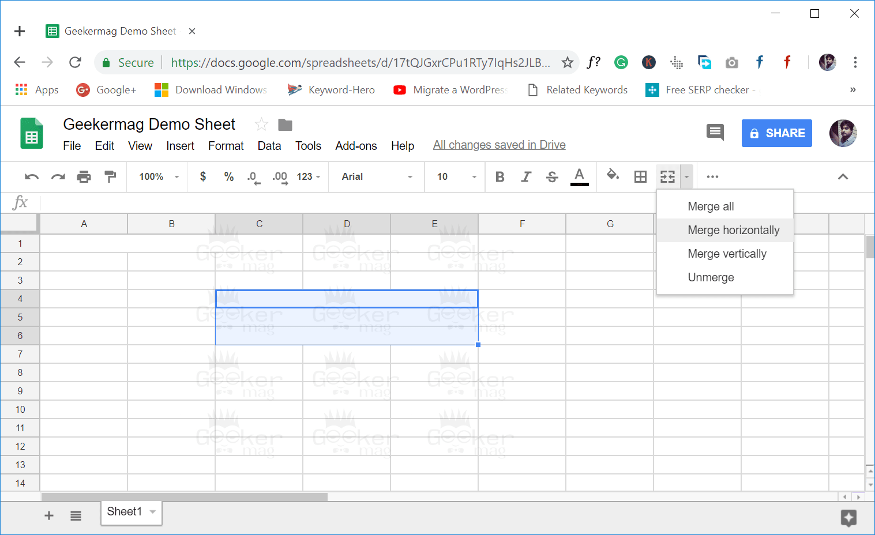Open the Tools menu
The image size is (875, 535).
click(308, 146)
